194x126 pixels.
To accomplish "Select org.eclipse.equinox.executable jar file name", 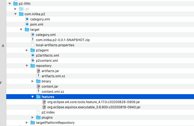I will click(94, 107).
